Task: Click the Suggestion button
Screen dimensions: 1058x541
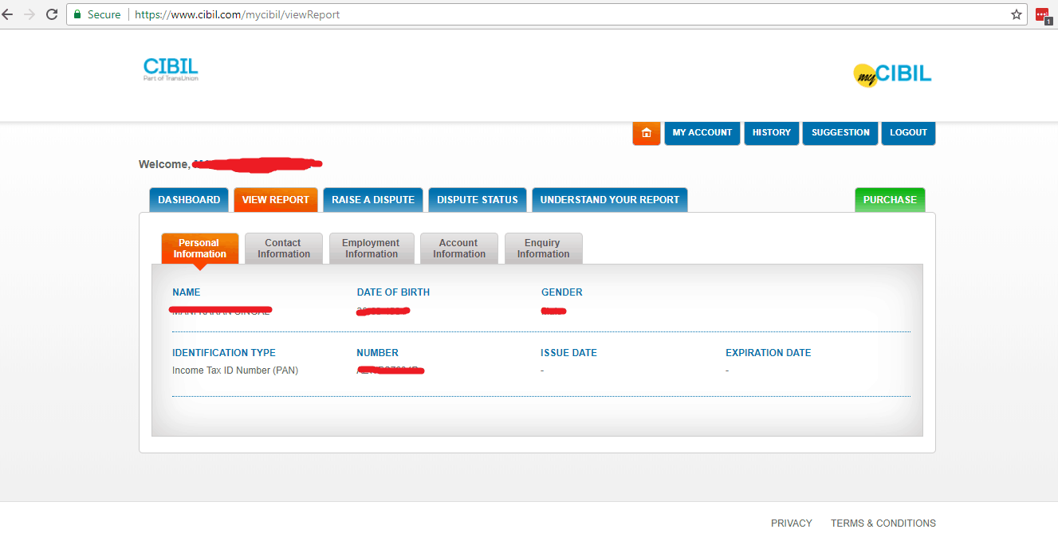Action: click(840, 133)
